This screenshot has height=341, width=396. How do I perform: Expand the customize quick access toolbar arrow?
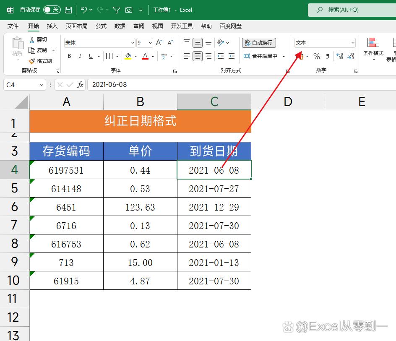tap(141, 10)
